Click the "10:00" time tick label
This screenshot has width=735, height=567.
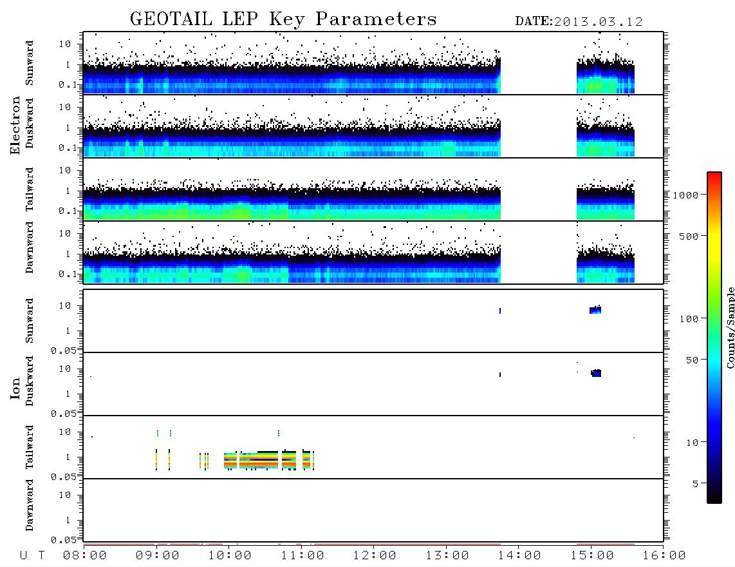tap(230, 556)
